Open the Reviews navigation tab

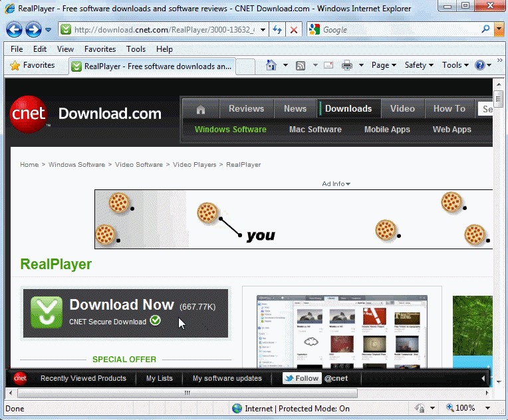(247, 109)
